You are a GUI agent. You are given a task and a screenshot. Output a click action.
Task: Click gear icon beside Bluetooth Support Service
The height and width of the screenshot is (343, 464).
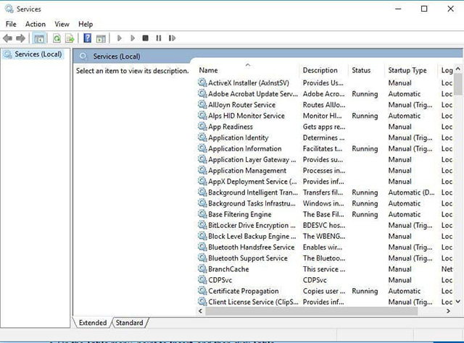click(202, 258)
